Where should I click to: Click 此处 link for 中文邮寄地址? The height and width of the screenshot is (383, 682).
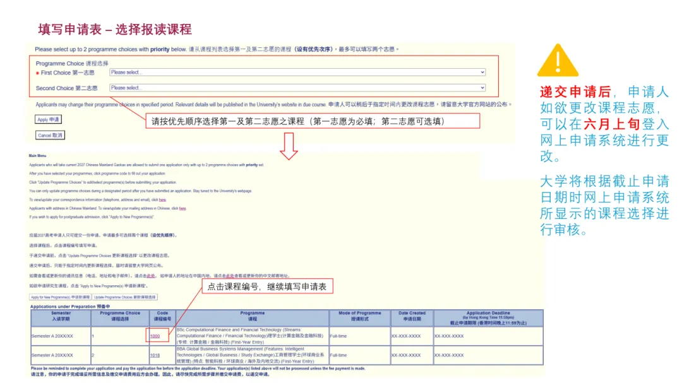(x=230, y=276)
